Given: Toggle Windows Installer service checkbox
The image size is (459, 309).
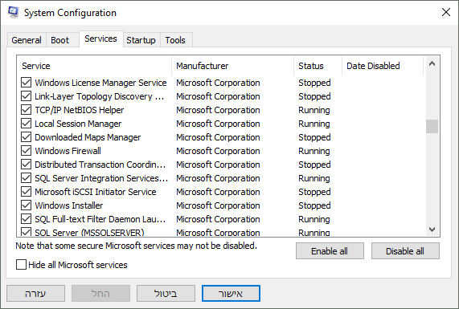Looking at the screenshot, I should 26,205.
